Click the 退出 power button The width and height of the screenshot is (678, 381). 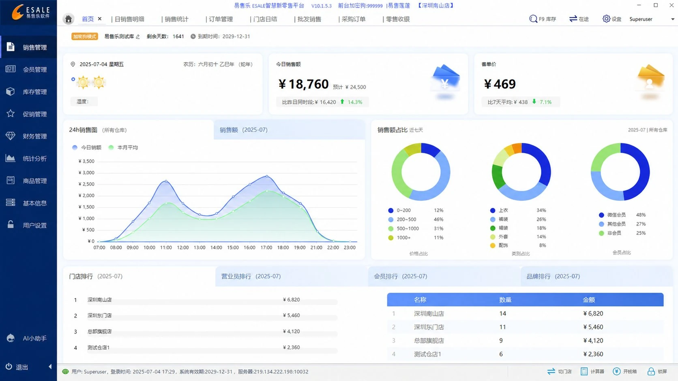17,367
